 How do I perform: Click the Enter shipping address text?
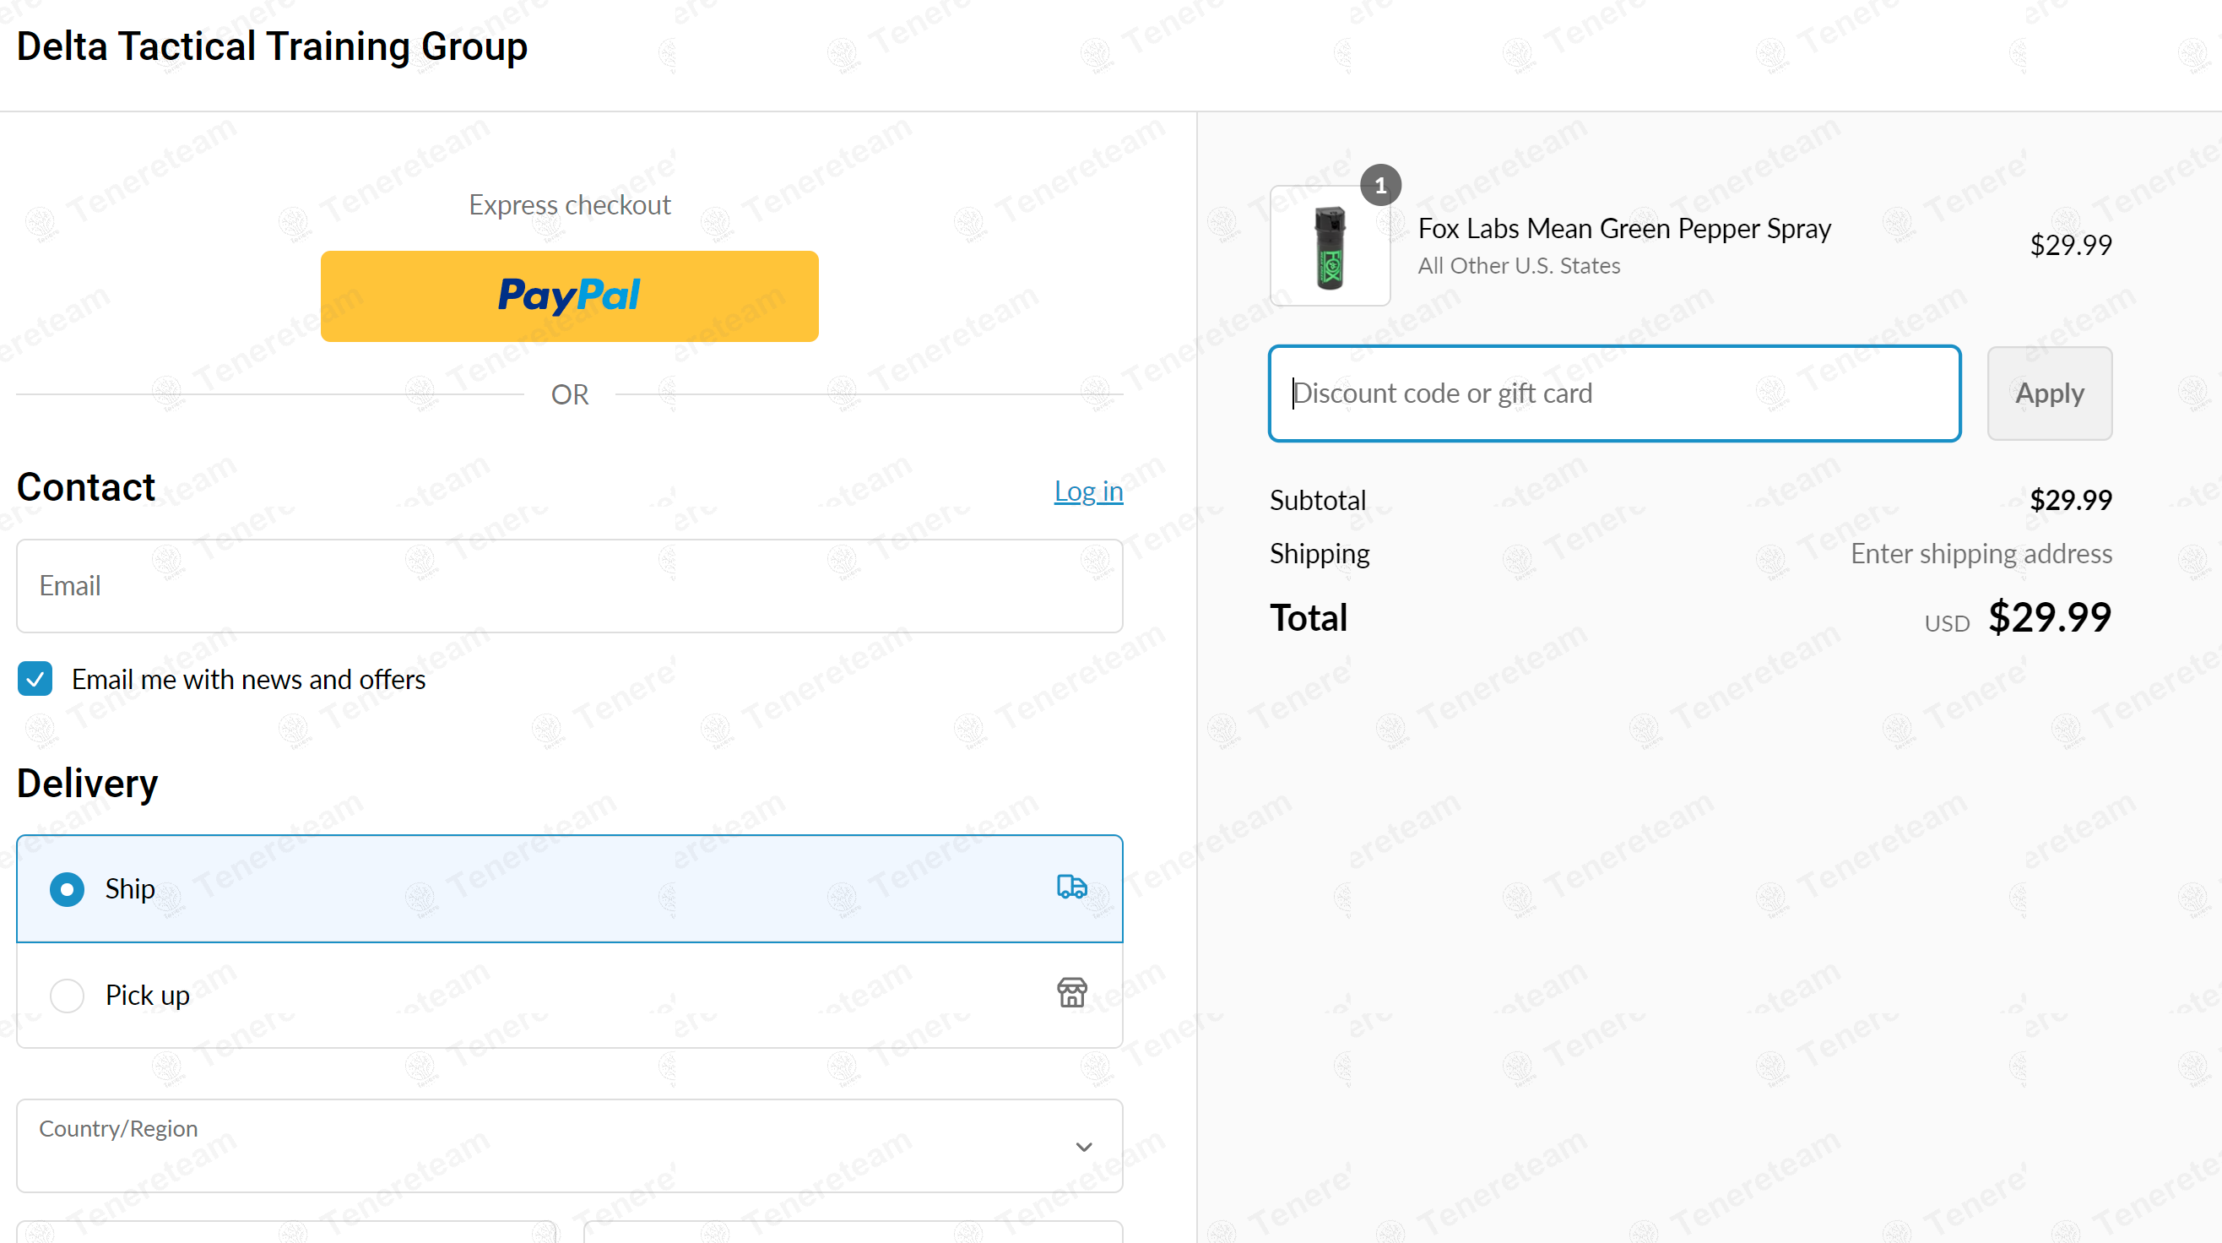point(1981,553)
